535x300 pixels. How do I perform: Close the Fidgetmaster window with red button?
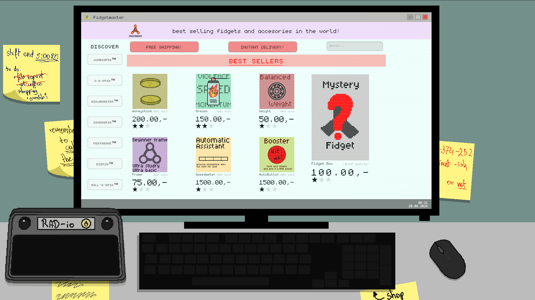(x=425, y=17)
